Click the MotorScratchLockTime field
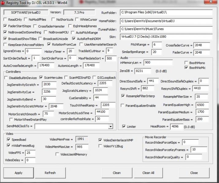The width and height of the screenshot is (219, 183). pos(102,112)
